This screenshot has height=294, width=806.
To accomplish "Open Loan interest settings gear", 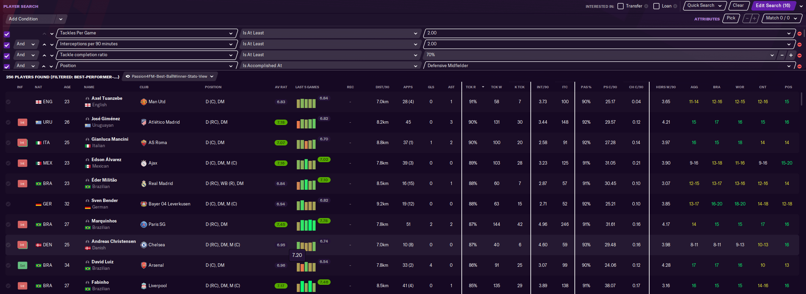I will (x=675, y=6).
